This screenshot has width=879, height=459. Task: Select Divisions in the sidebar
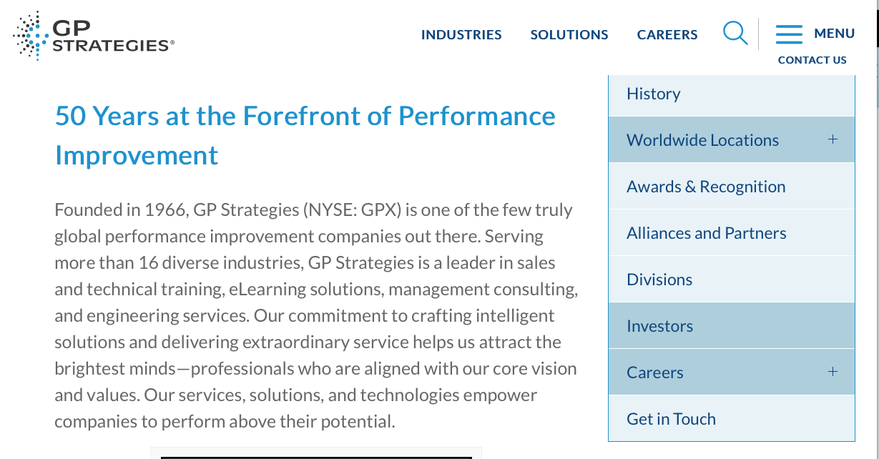[659, 280]
